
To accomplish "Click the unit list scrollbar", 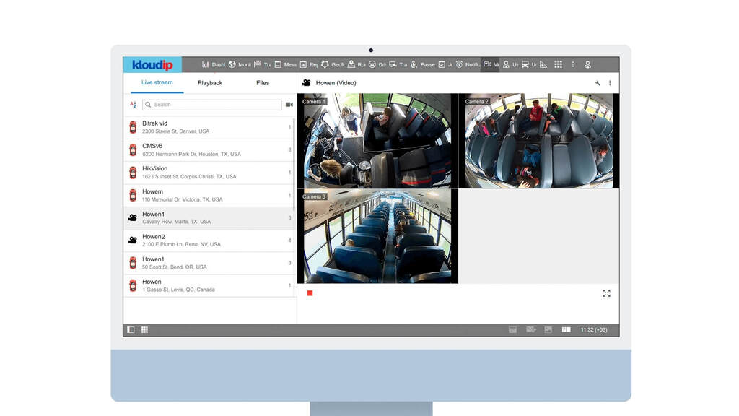I will (294, 164).
